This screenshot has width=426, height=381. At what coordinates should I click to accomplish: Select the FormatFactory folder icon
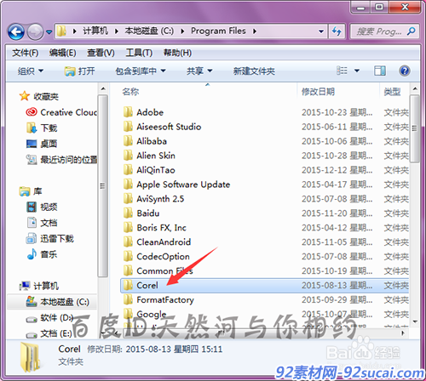click(128, 300)
